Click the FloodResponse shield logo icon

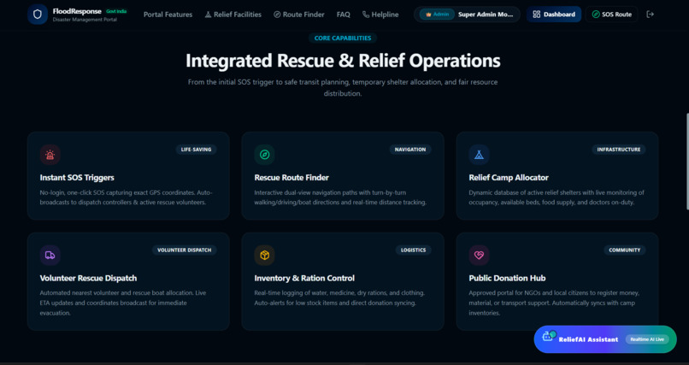(38, 15)
